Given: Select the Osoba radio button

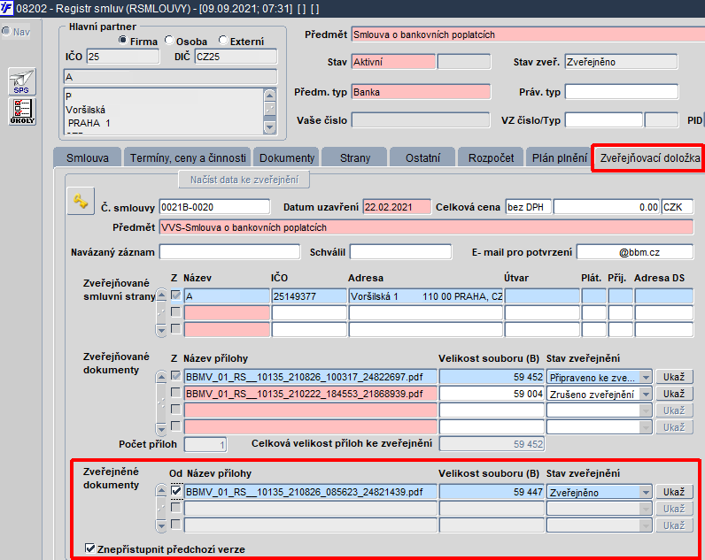Looking at the screenshot, I should click(169, 41).
